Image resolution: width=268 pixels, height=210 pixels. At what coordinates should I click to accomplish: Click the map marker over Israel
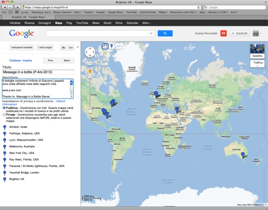pos(177,110)
